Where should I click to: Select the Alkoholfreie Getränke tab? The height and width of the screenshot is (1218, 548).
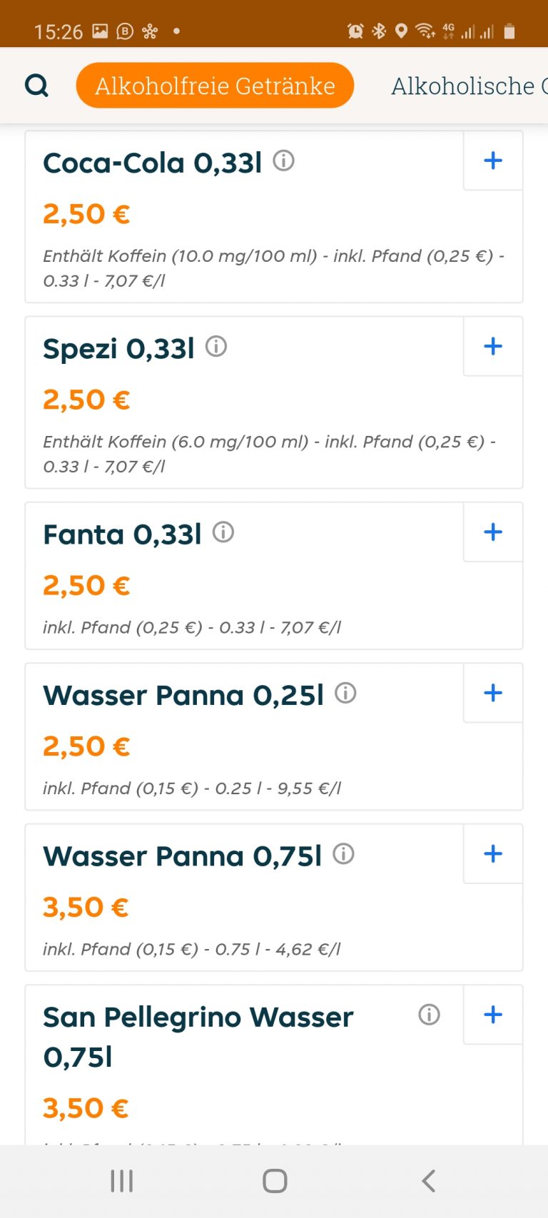[x=215, y=86]
